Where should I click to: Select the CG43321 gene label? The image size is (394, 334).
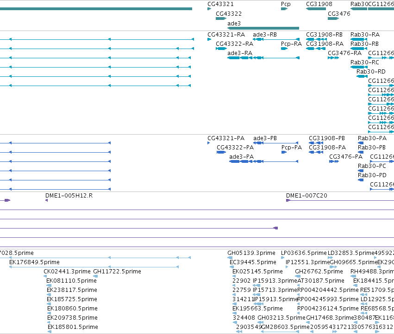pyautogui.click(x=220, y=4)
